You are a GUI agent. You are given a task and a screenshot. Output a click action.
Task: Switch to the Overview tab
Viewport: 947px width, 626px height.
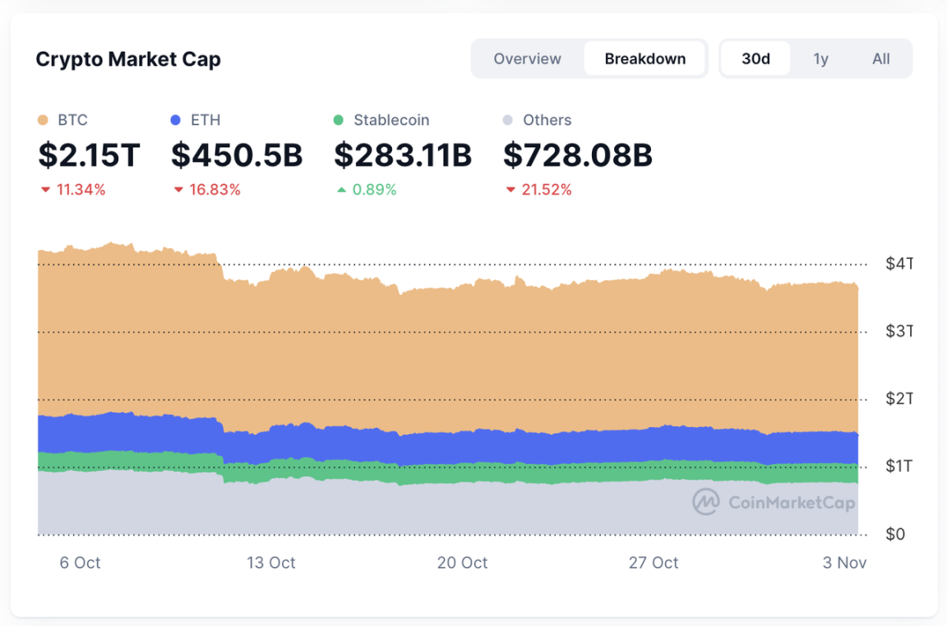[x=527, y=59]
